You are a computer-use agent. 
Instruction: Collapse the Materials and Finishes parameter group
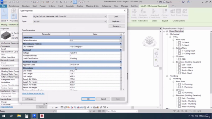121,44
